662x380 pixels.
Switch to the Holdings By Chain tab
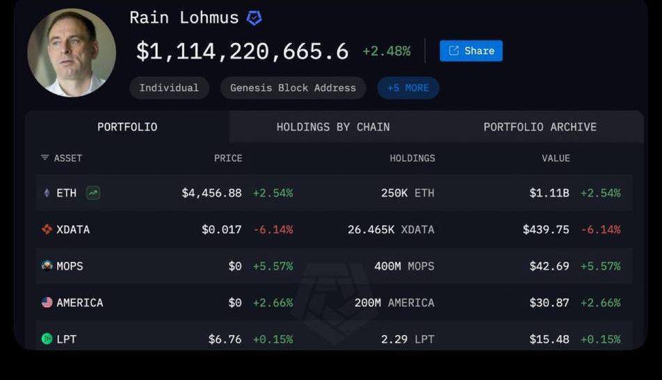pos(333,127)
